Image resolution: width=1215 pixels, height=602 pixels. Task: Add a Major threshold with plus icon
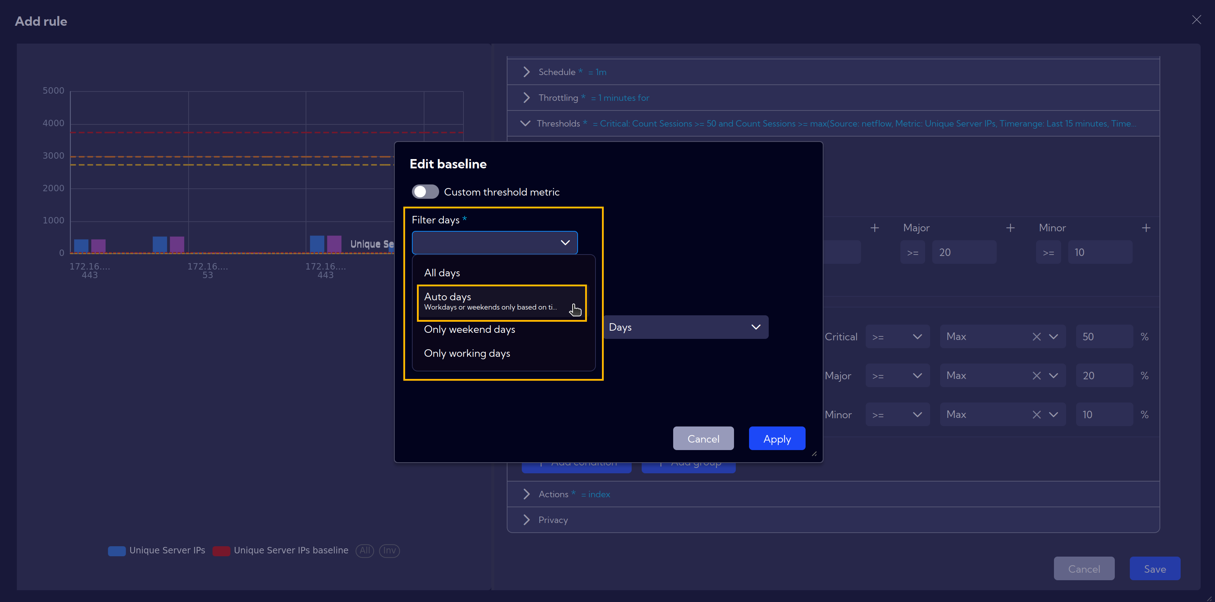click(1010, 228)
